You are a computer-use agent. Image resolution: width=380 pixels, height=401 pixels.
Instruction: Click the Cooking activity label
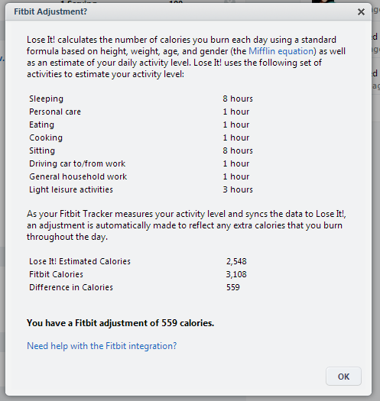tap(46, 137)
